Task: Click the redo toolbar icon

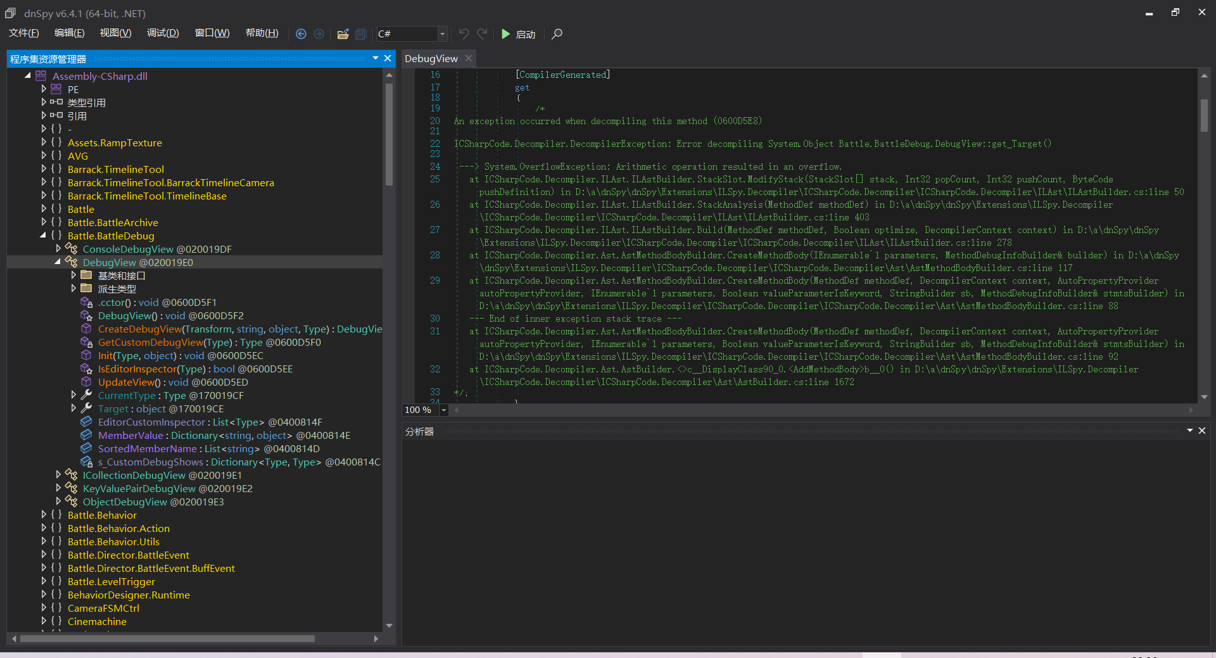Action: 482,34
